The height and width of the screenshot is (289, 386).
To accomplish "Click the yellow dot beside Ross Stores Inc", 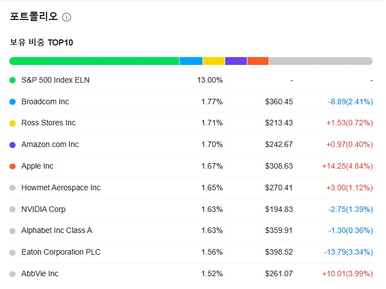I will [13, 123].
